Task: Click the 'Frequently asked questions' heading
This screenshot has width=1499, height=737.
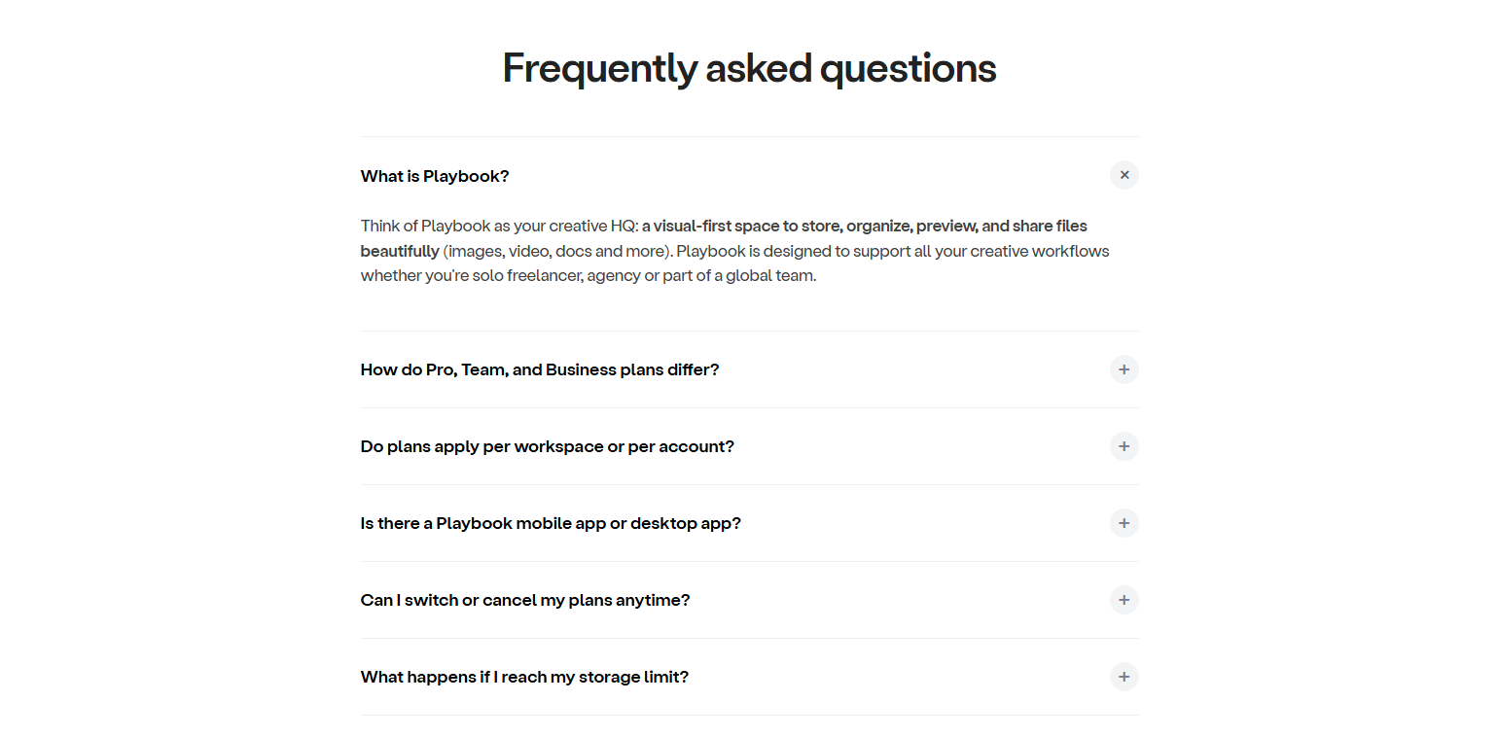Action: pyautogui.click(x=749, y=67)
